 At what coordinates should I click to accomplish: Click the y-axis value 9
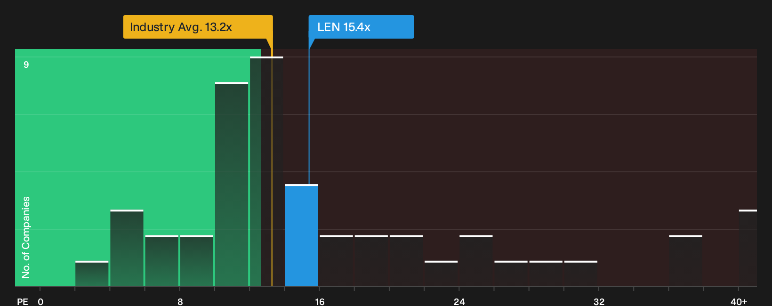(x=26, y=64)
